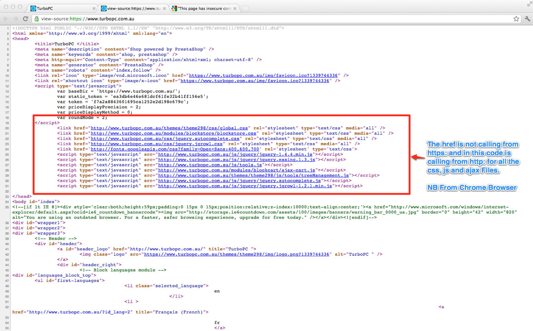Open the jquery-1.4.4.min.js script link

click(235, 154)
